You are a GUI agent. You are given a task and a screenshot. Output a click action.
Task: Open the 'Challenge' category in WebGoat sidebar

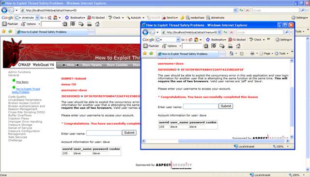(x=15, y=140)
